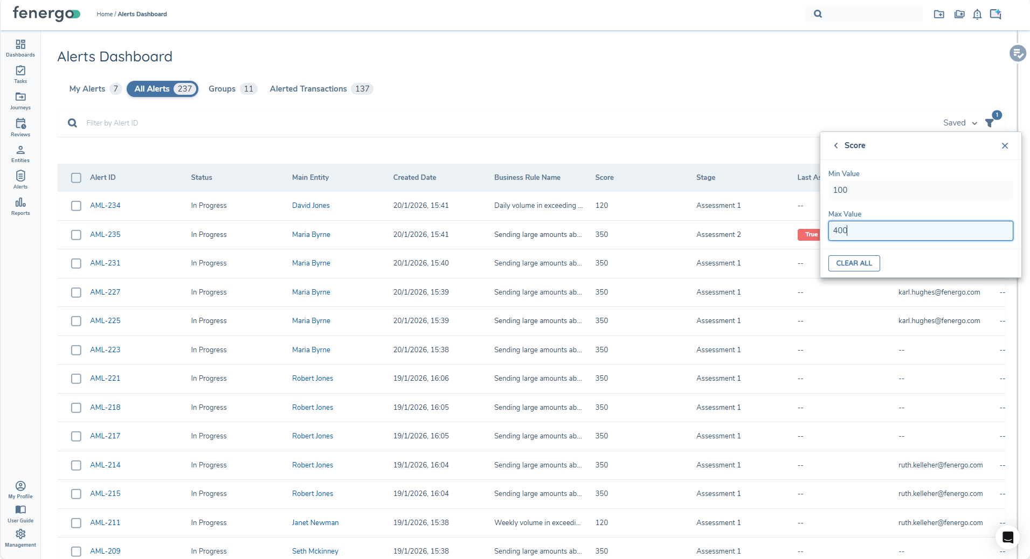Select the header checkbox to pick all alerts
Viewport: 1030px width, 559px height.
pyautogui.click(x=76, y=177)
